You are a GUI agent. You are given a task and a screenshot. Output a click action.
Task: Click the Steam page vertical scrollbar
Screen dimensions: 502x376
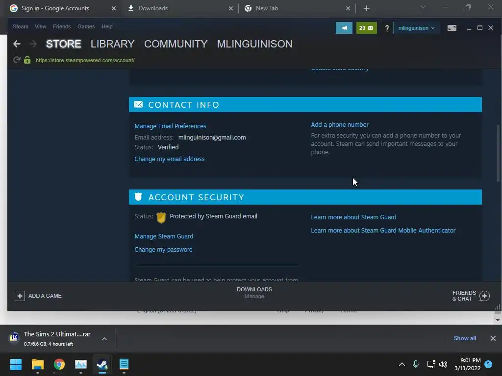498,153
